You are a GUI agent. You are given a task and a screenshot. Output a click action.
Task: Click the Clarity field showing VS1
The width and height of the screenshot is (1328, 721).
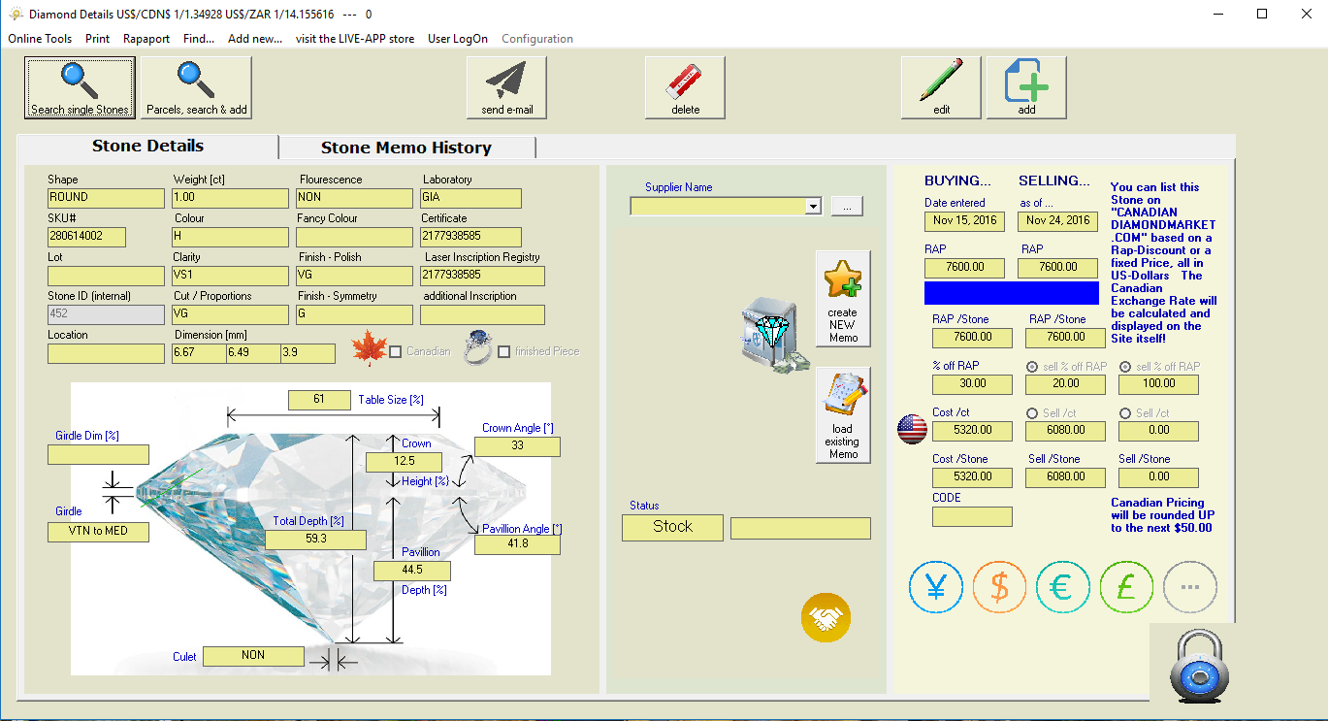[x=230, y=276]
